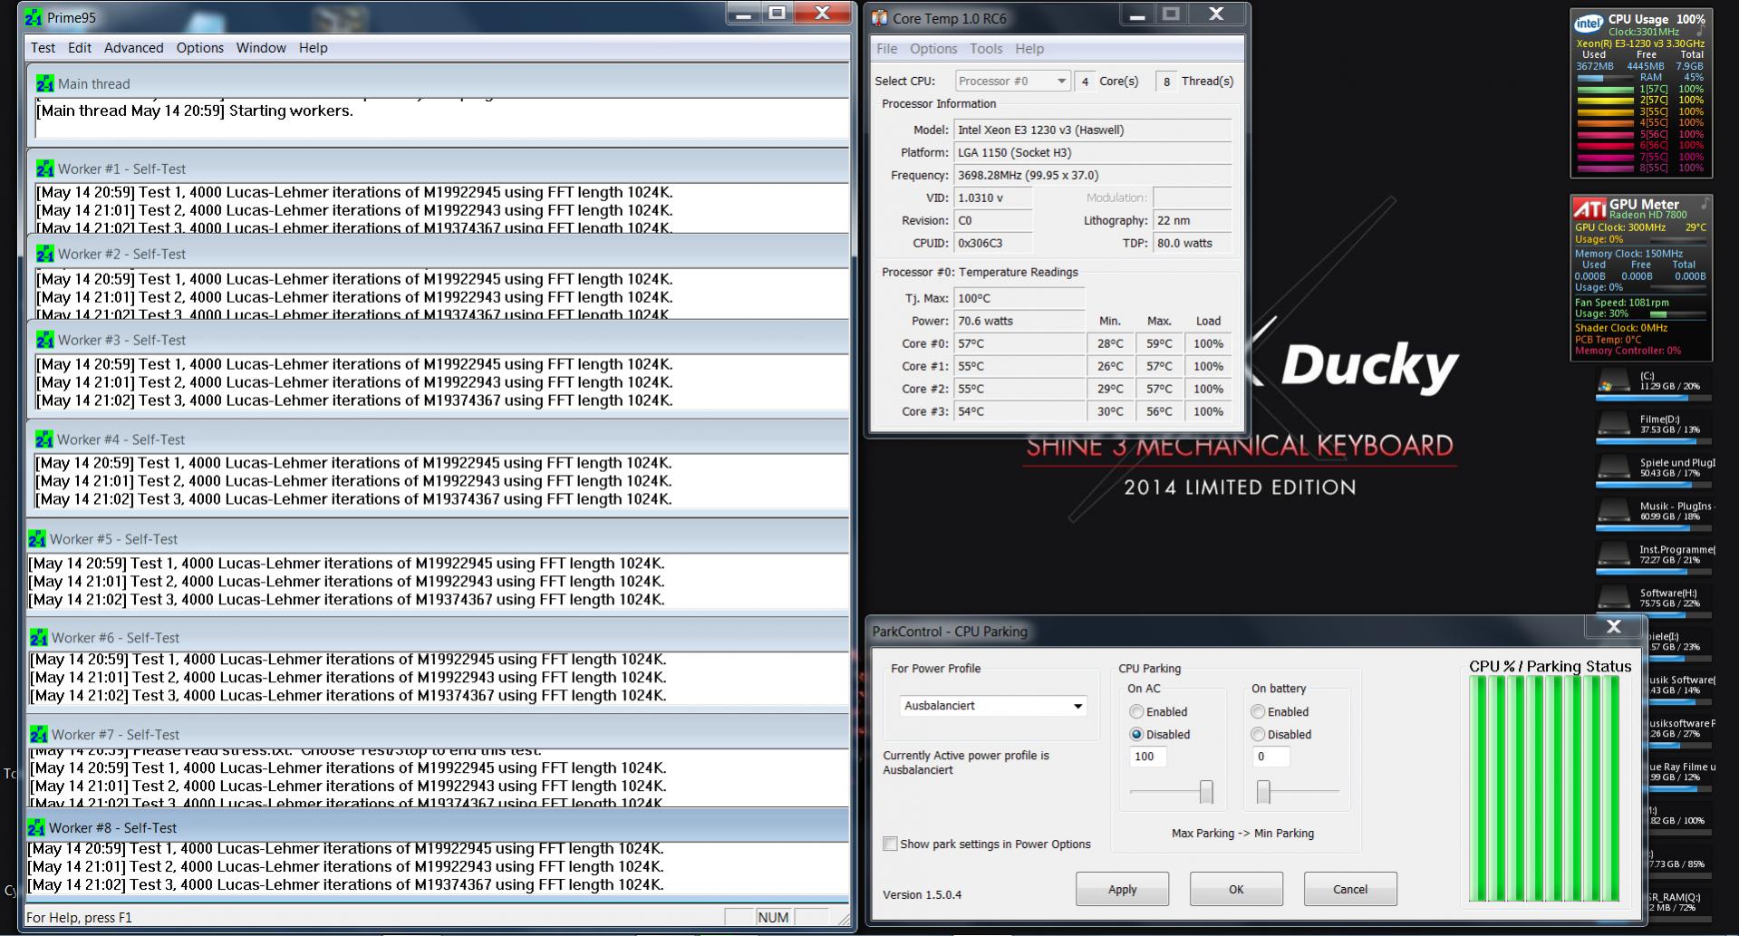
Task: Click the Prime95 icon in its title bar
Action: coord(34,18)
